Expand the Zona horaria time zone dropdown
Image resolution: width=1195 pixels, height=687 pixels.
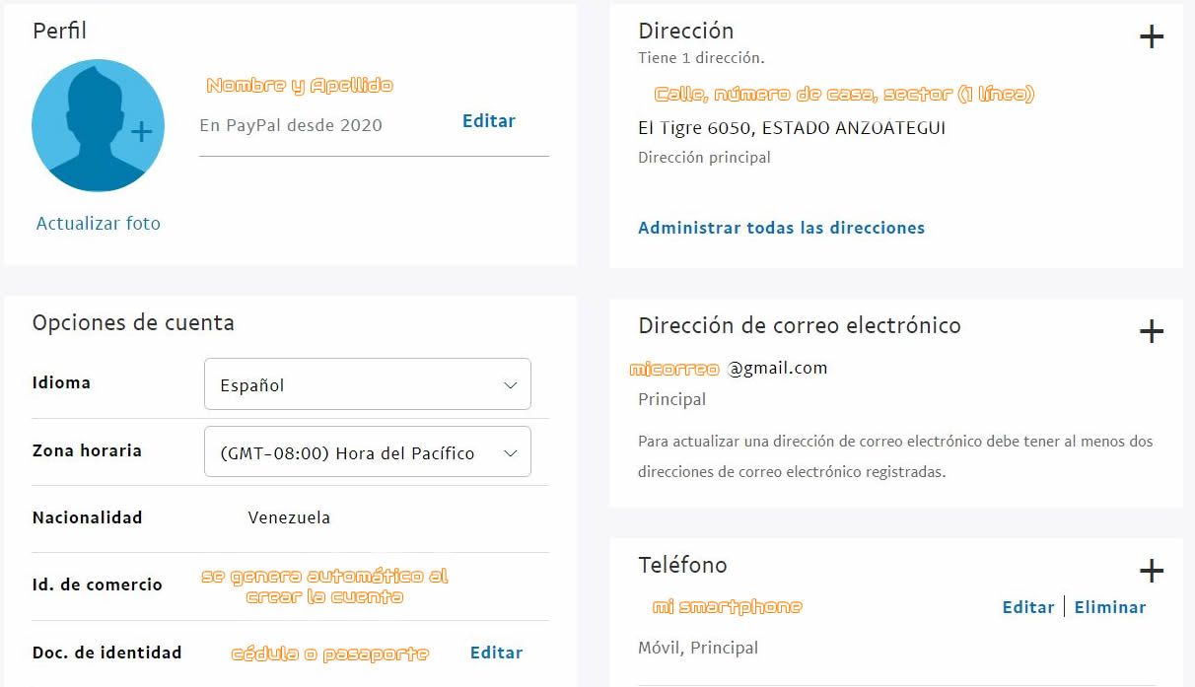367,452
